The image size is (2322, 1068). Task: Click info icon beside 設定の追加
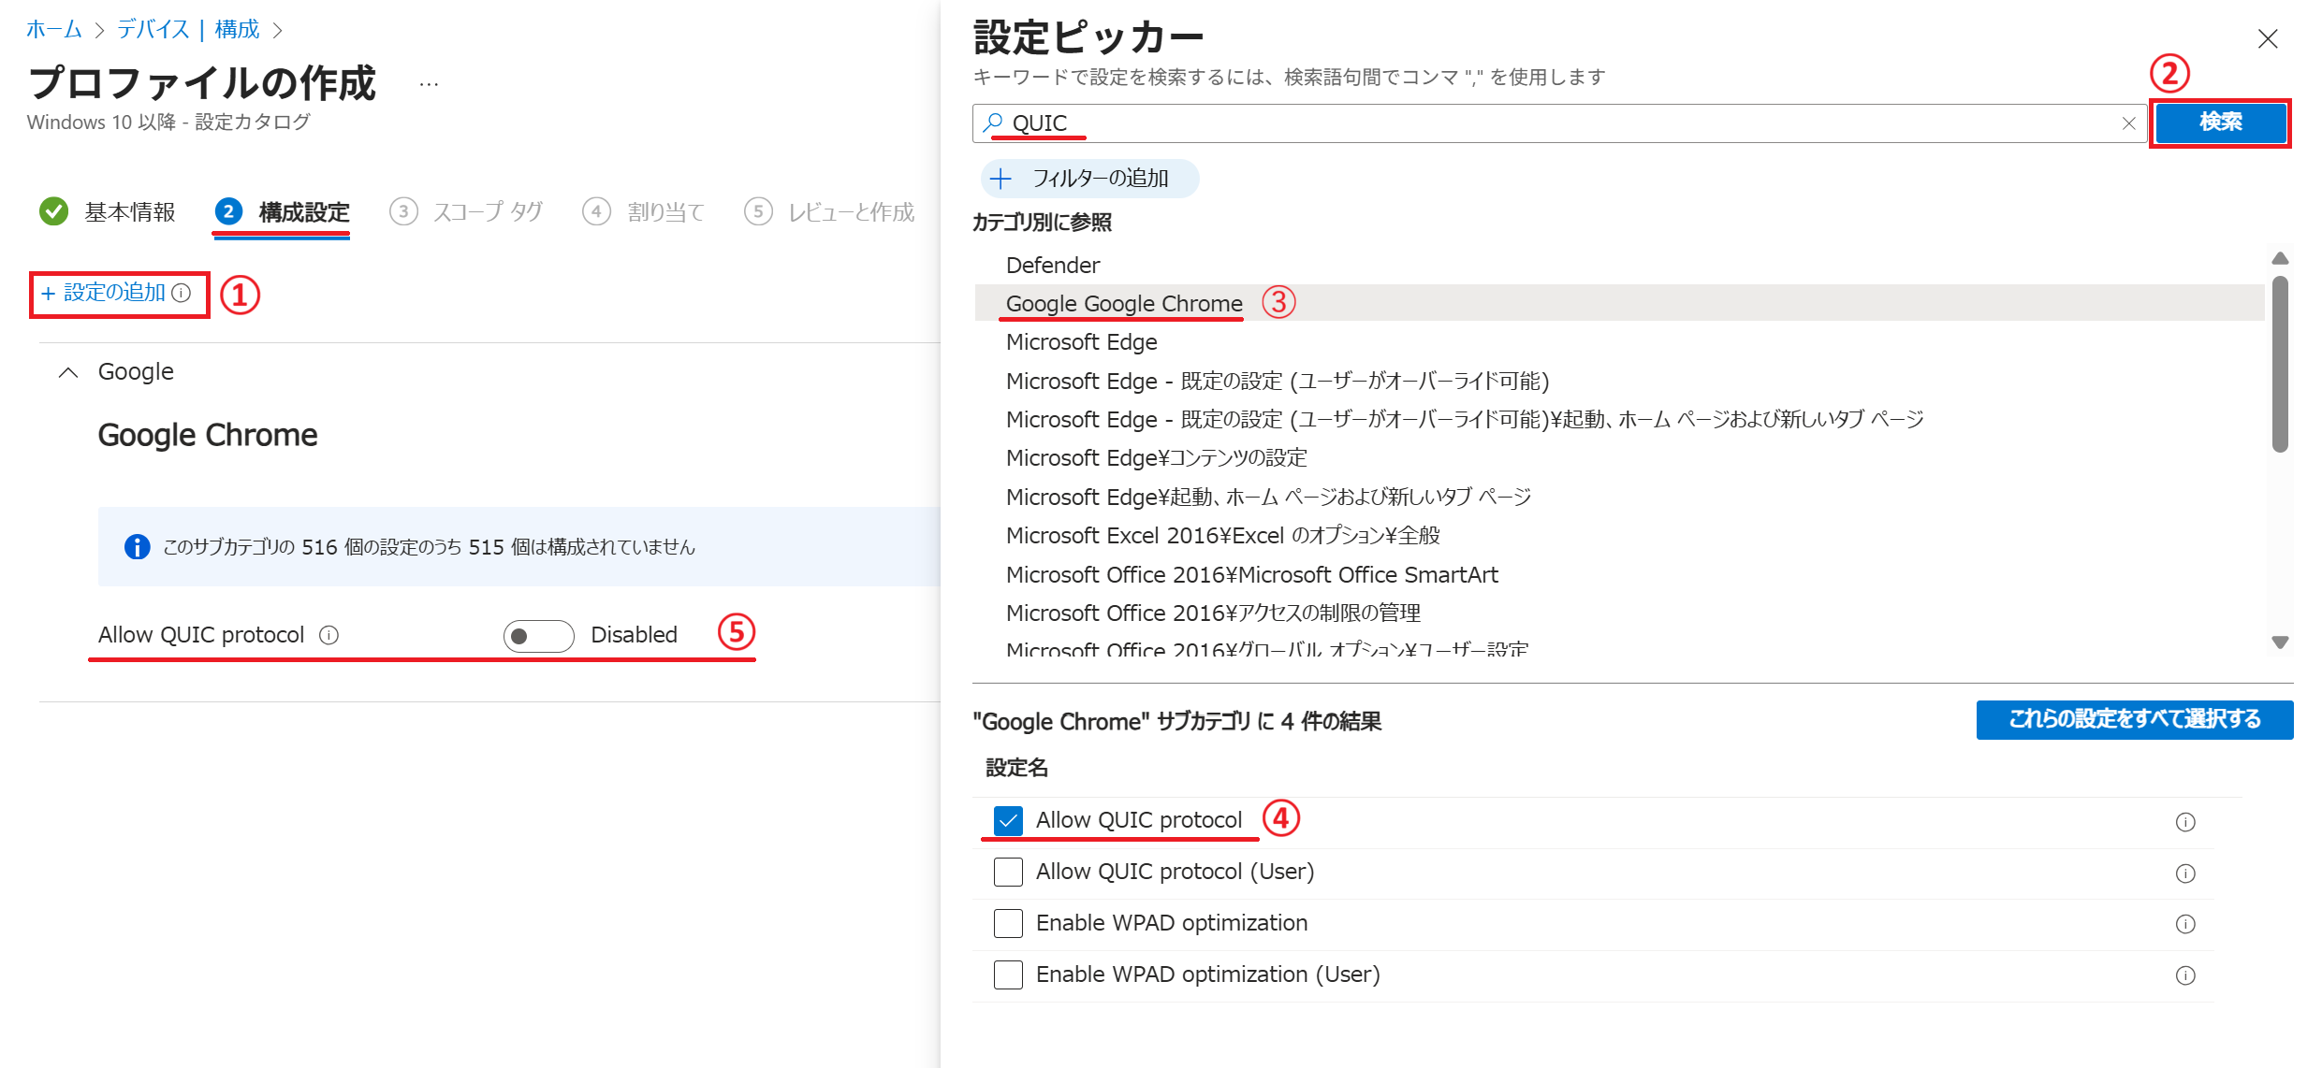[182, 294]
